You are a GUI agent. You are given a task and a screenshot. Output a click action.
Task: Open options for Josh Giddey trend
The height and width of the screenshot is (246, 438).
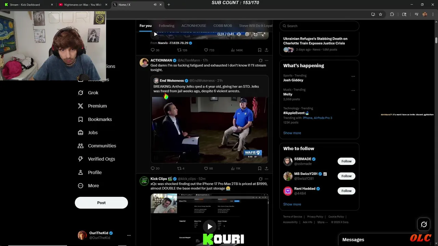(353, 77)
